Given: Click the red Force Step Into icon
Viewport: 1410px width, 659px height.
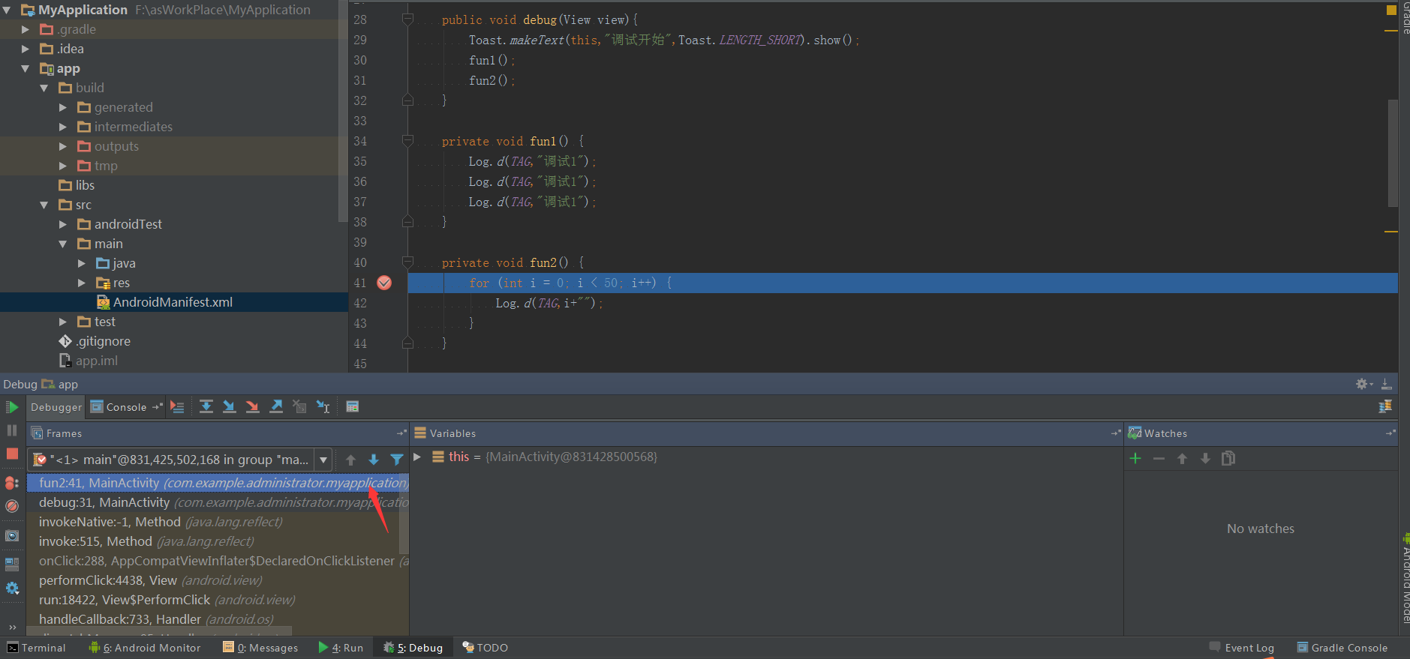Looking at the screenshot, I should point(253,406).
